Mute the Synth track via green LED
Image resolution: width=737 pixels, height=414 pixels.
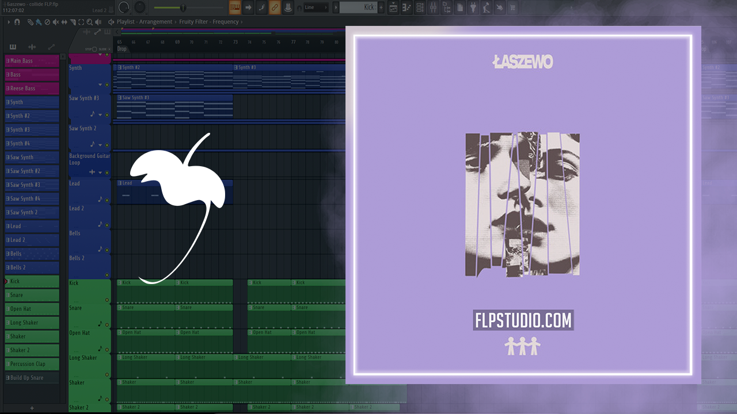(107, 85)
